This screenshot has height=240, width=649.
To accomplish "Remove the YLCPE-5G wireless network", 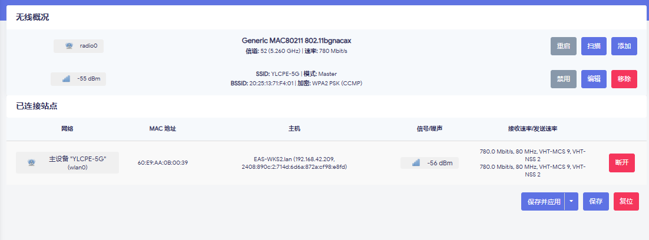I will 624,79.
